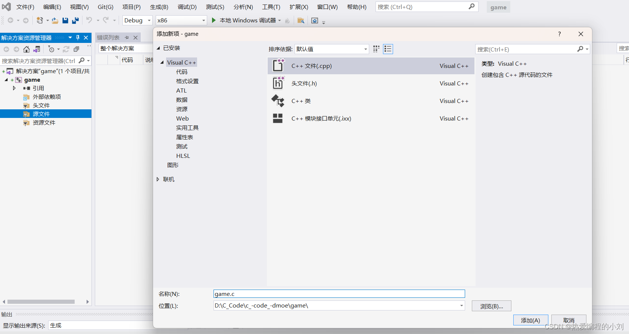Open the Debug configuration dropdown

[x=137, y=20]
